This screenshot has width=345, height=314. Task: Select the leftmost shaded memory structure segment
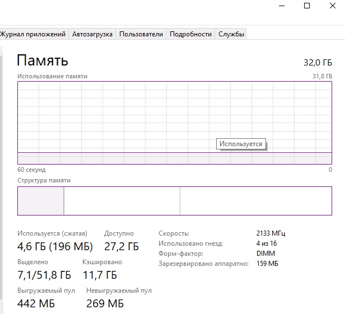(x=41, y=201)
